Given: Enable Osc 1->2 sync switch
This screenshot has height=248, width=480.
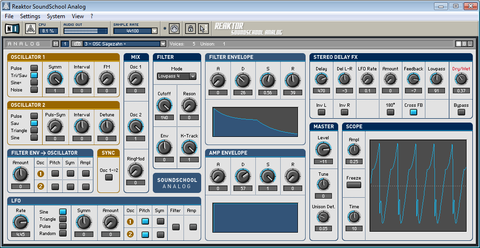Looking at the screenshot, I should 109,177.
